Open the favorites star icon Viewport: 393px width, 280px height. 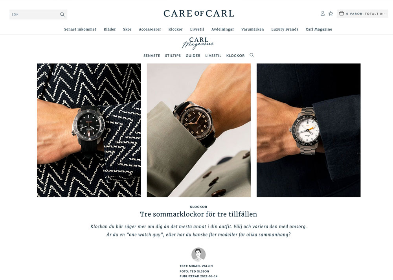331,13
